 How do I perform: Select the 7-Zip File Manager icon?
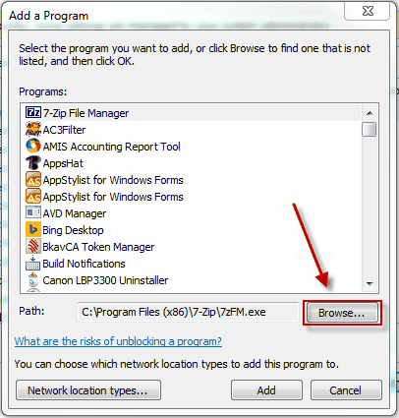click(33, 113)
